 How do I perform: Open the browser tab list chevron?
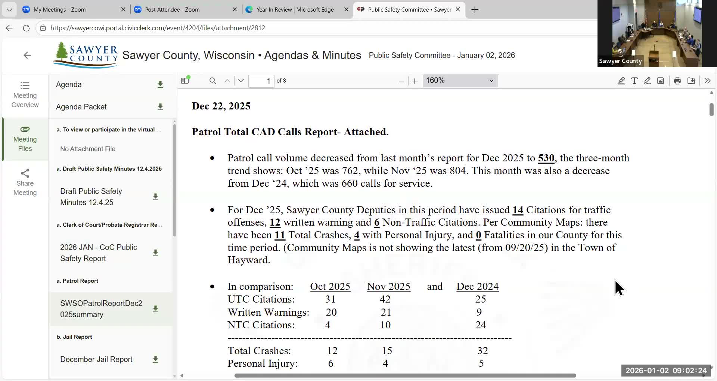(9, 10)
